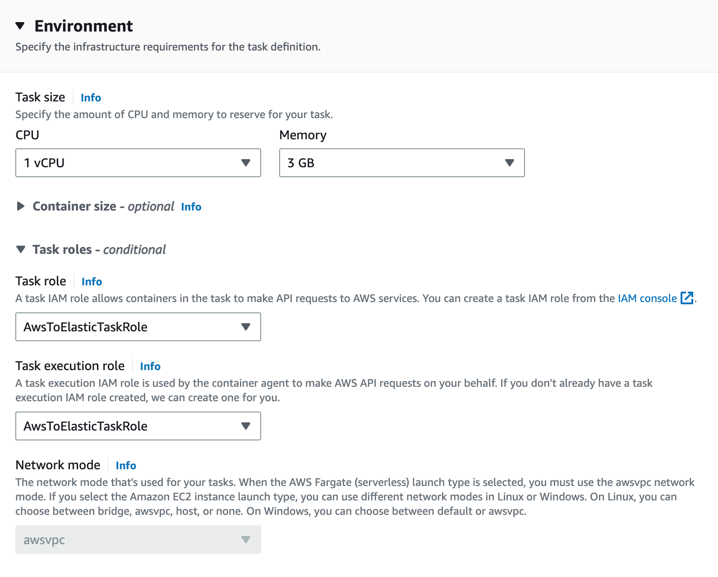View Info for Task execution role
718x577 pixels.
(150, 366)
